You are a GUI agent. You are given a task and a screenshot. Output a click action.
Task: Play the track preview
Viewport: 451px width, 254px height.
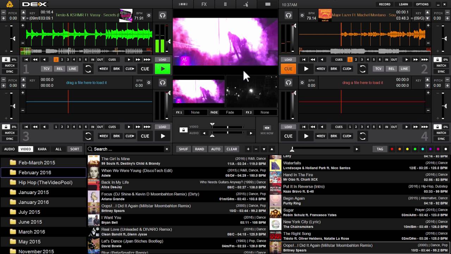click(x=357, y=149)
